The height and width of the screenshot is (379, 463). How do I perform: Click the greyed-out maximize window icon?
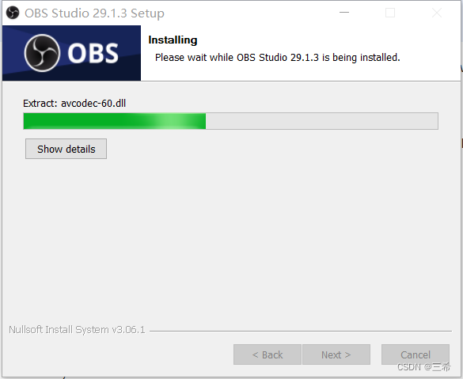(390, 13)
